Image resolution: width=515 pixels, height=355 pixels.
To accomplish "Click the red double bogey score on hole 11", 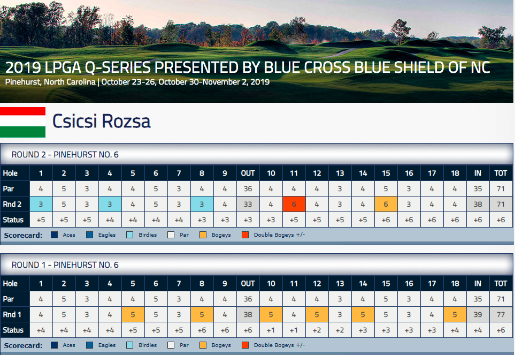I will [294, 204].
